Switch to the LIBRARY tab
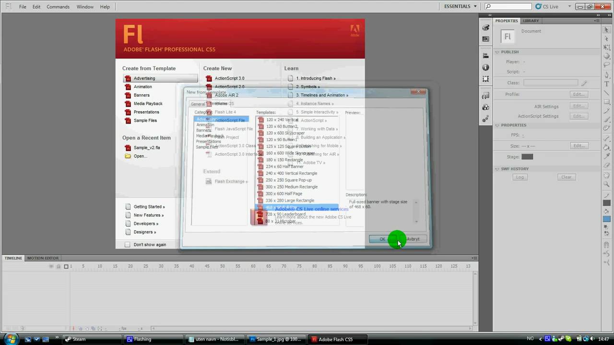This screenshot has width=614, height=345. click(531, 21)
